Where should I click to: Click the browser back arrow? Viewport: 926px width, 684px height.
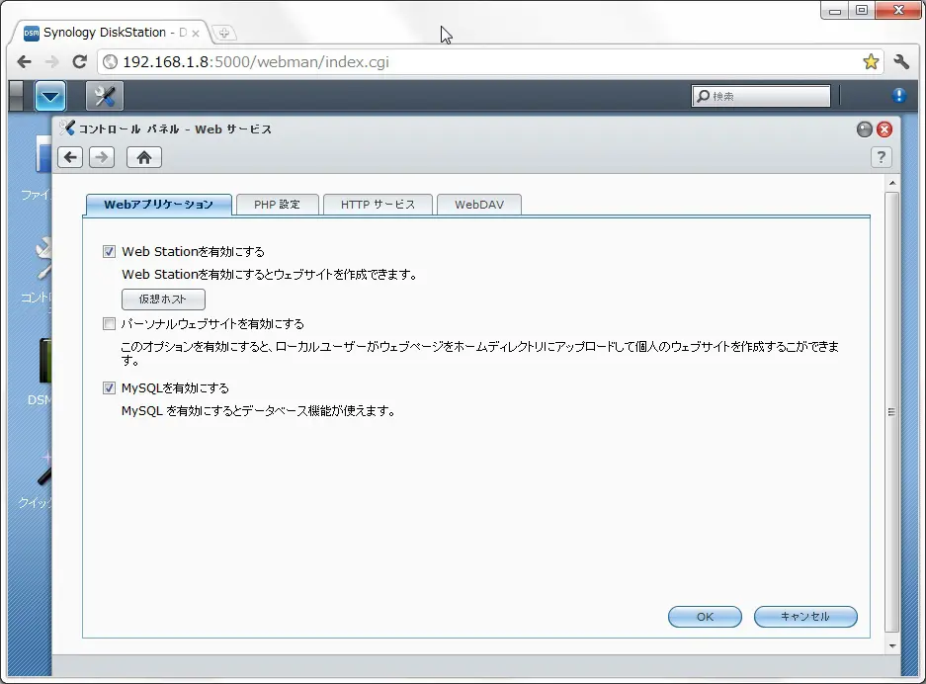(25, 61)
